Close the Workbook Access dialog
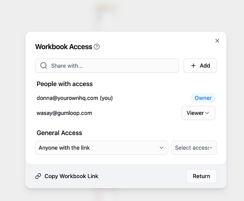244x201 pixels. 217,41
